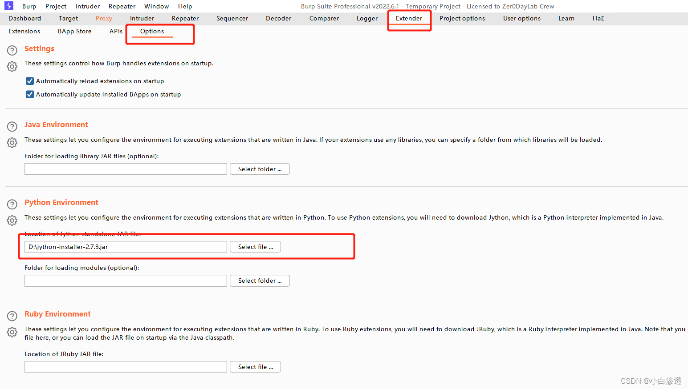Toggle Automatically reload extensions on startup

[x=30, y=81]
